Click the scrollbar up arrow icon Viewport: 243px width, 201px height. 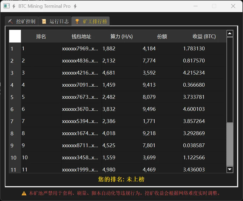[x=230, y=33]
